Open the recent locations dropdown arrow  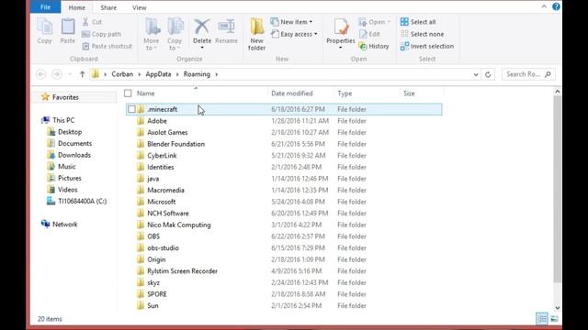[x=70, y=74]
